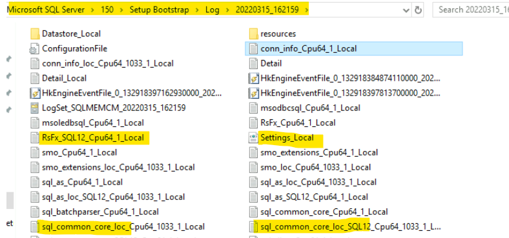This screenshot has width=509, height=238.
Task: Go to 150 folder in address path
Action: click(x=107, y=10)
